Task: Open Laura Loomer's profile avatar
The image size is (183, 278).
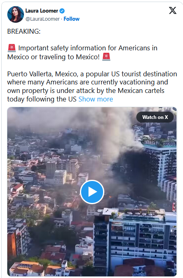Action: coord(15,14)
